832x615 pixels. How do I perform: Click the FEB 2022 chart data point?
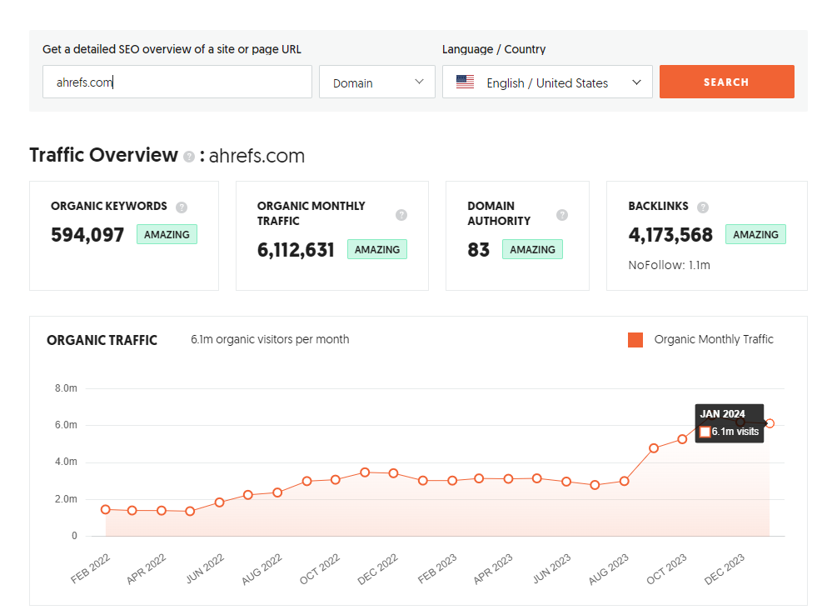click(x=106, y=509)
